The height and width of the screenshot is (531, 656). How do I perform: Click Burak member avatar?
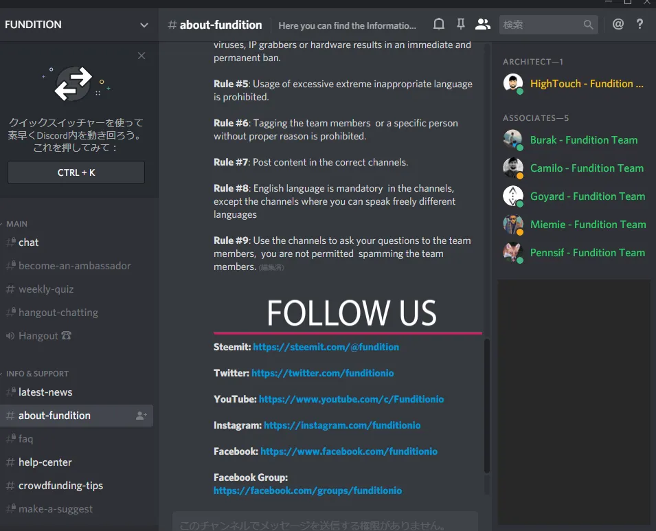tap(513, 139)
